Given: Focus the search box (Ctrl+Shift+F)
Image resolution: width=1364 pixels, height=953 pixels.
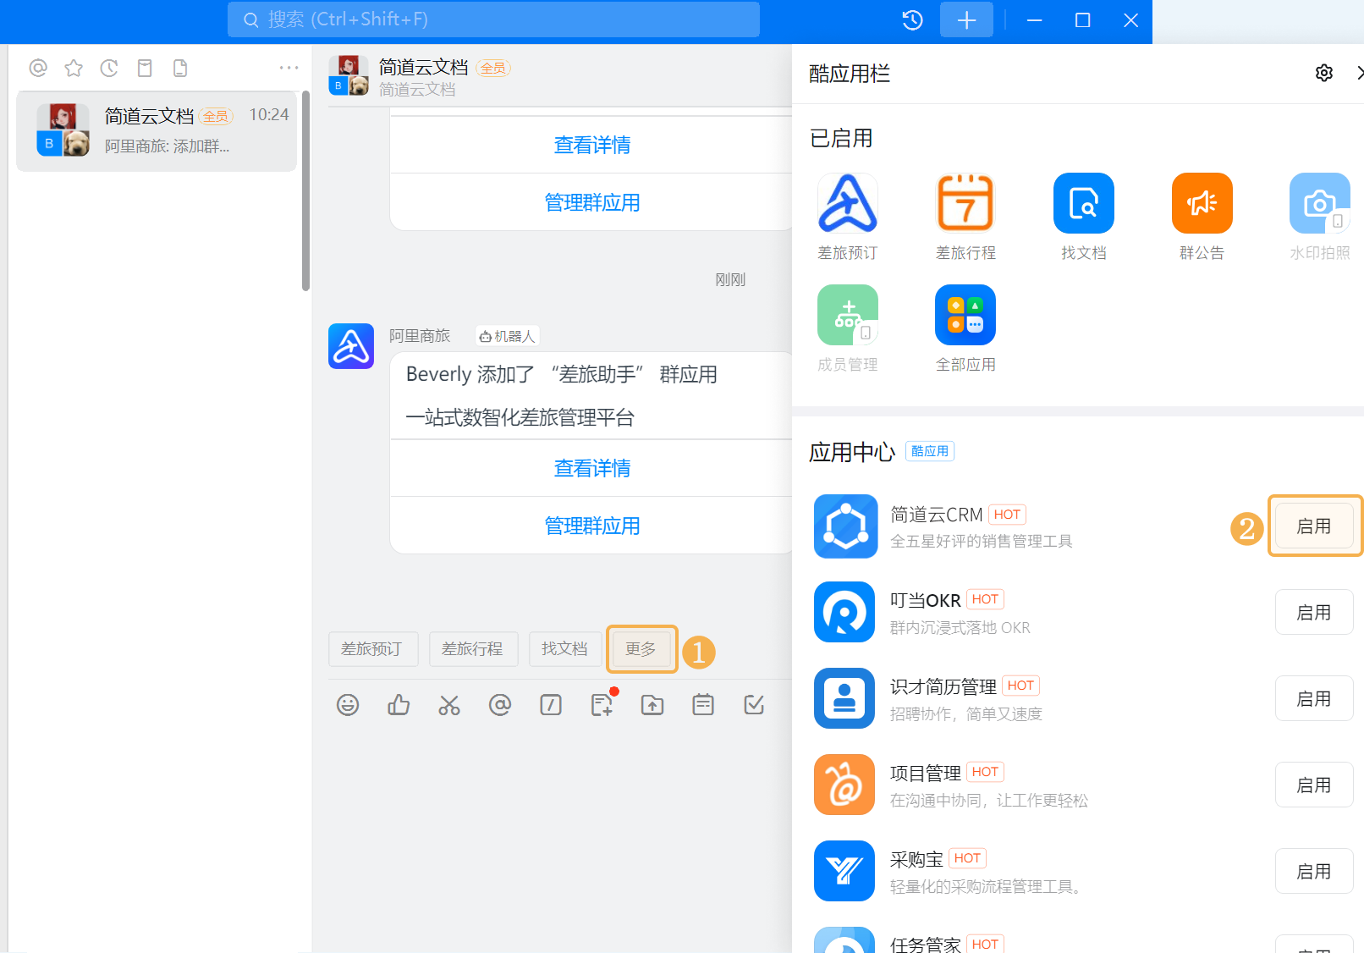Looking at the screenshot, I should pyautogui.click(x=493, y=19).
